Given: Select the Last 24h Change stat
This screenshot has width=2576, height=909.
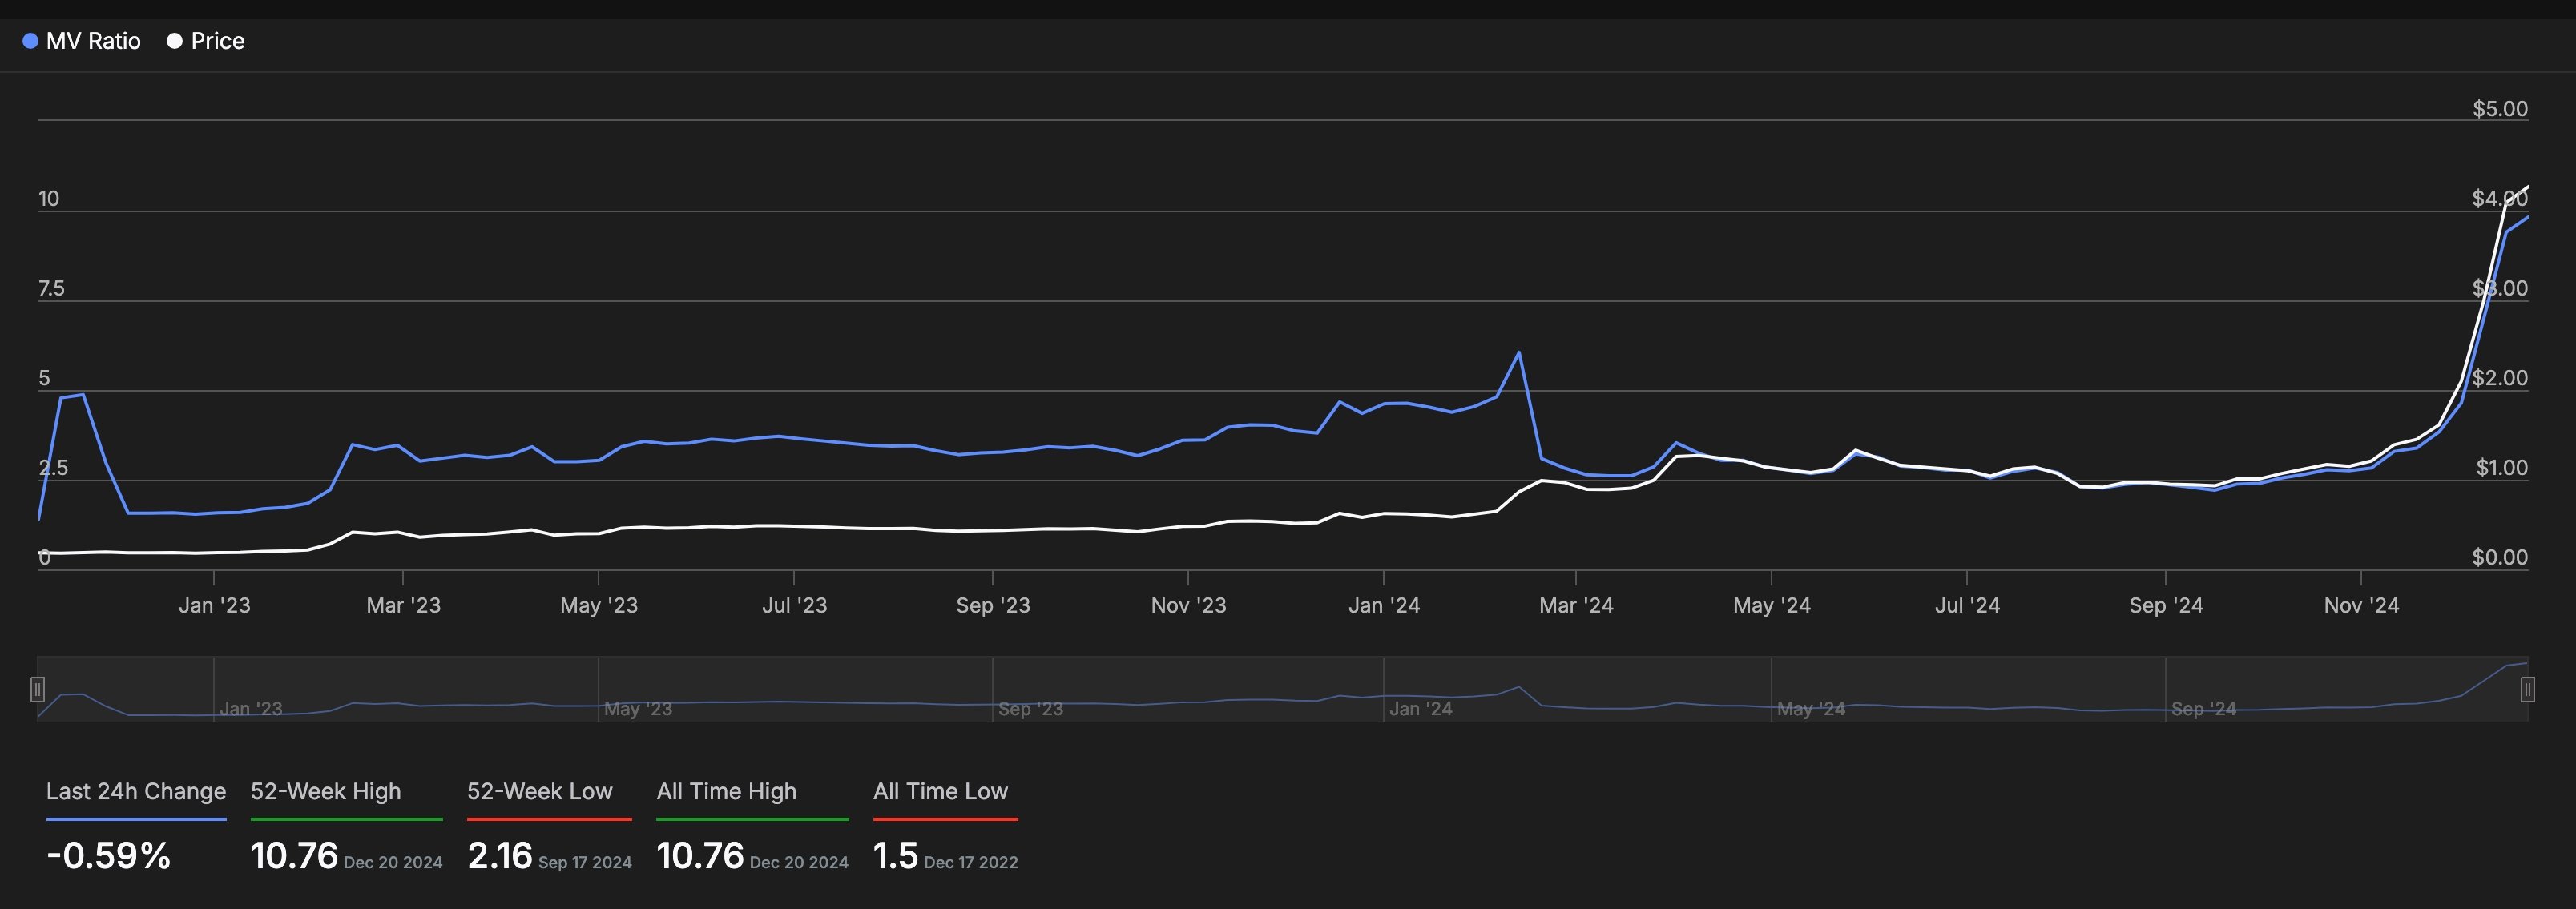Looking at the screenshot, I should 136,791.
